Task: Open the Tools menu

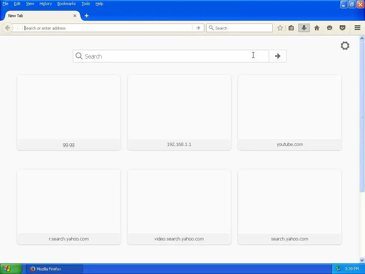Action: point(86,4)
